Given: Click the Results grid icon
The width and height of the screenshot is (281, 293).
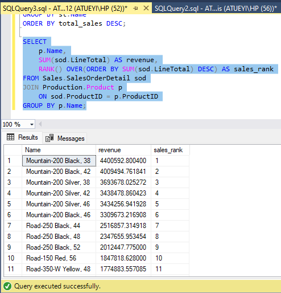Looking at the screenshot, I should [x=10, y=137].
